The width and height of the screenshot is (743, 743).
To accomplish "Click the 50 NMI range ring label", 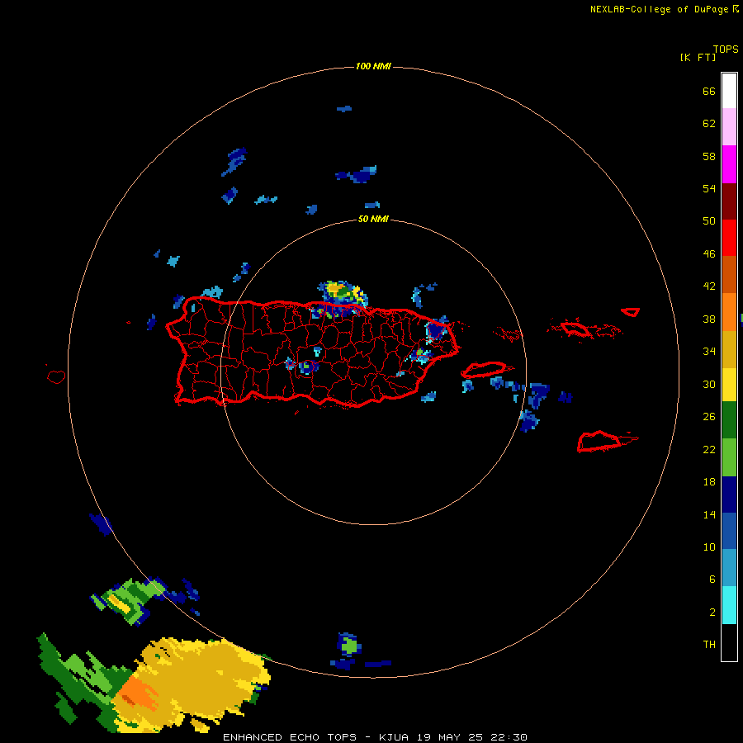I will pos(373,219).
